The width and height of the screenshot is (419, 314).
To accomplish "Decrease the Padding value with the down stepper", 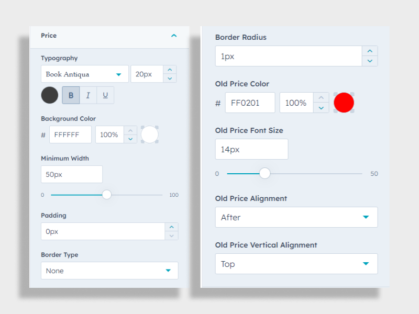I will click(x=172, y=235).
